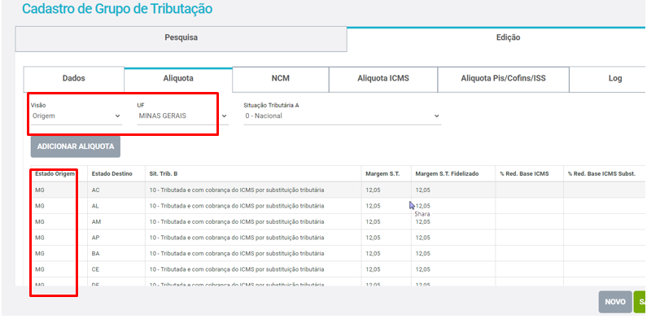660x319 pixels.
Task: Open the Aliquota tab
Action: pyautogui.click(x=178, y=79)
